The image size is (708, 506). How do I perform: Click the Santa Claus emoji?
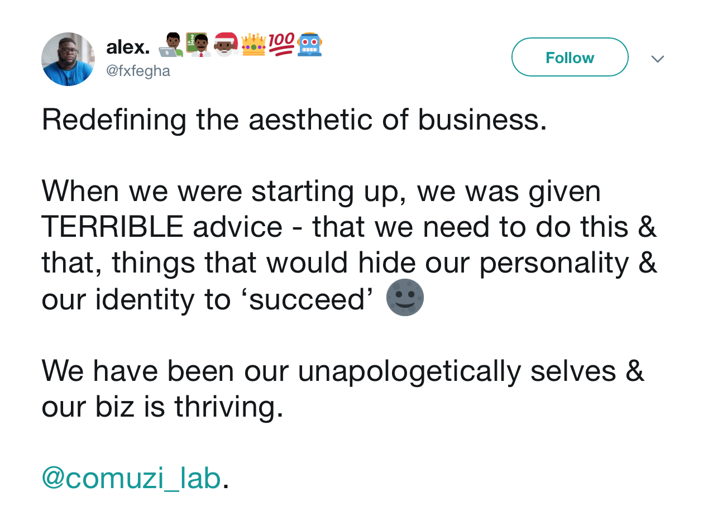(226, 45)
